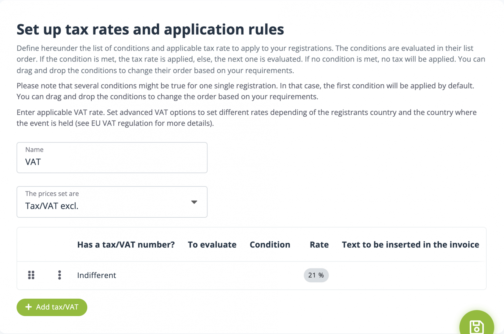Click the Rate column header

tap(319, 245)
